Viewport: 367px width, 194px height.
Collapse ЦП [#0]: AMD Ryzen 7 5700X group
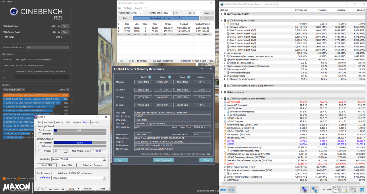click(x=222, y=20)
